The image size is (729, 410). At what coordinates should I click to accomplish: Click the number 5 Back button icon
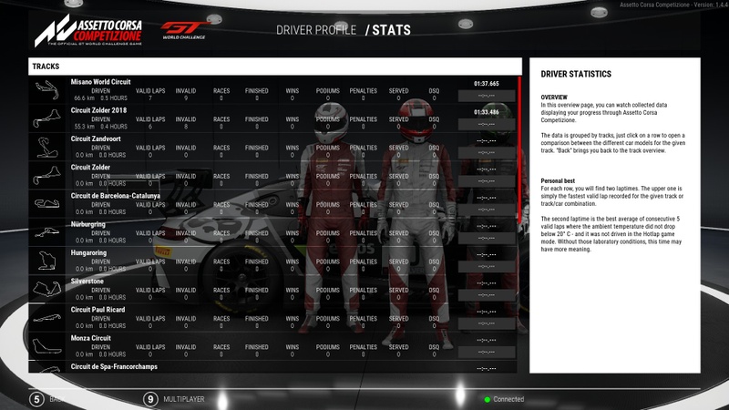36,399
